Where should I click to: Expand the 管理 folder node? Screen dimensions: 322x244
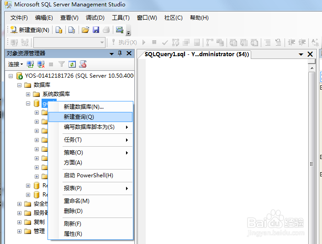[x=19, y=232]
